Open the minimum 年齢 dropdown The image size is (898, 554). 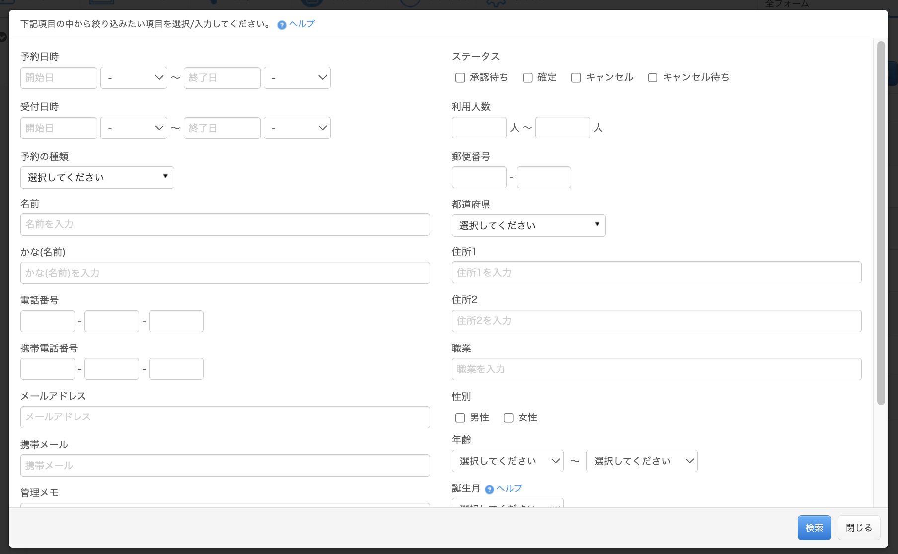coord(508,461)
